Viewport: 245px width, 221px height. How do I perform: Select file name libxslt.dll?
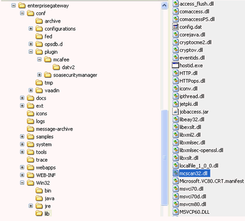[x=189, y=158]
